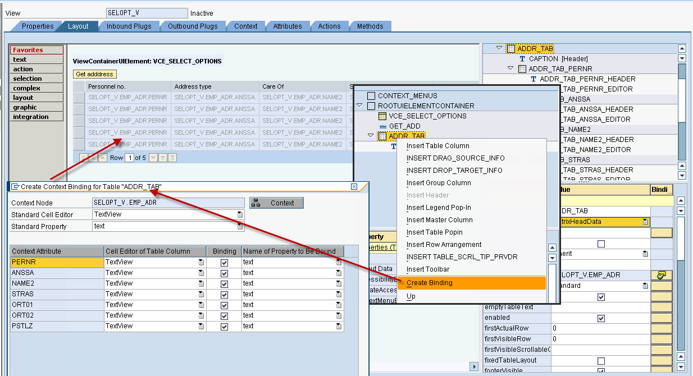Collapse ROOTUIELEMENTCONTAINER node
Screen dimensions: 693x376
click(x=359, y=106)
